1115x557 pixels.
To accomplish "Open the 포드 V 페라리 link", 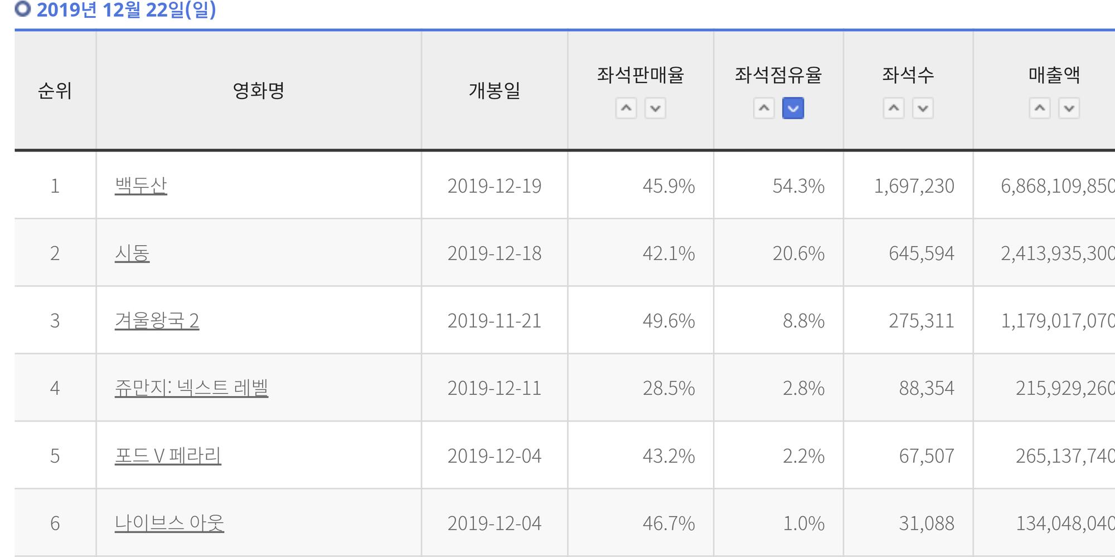I will (168, 456).
